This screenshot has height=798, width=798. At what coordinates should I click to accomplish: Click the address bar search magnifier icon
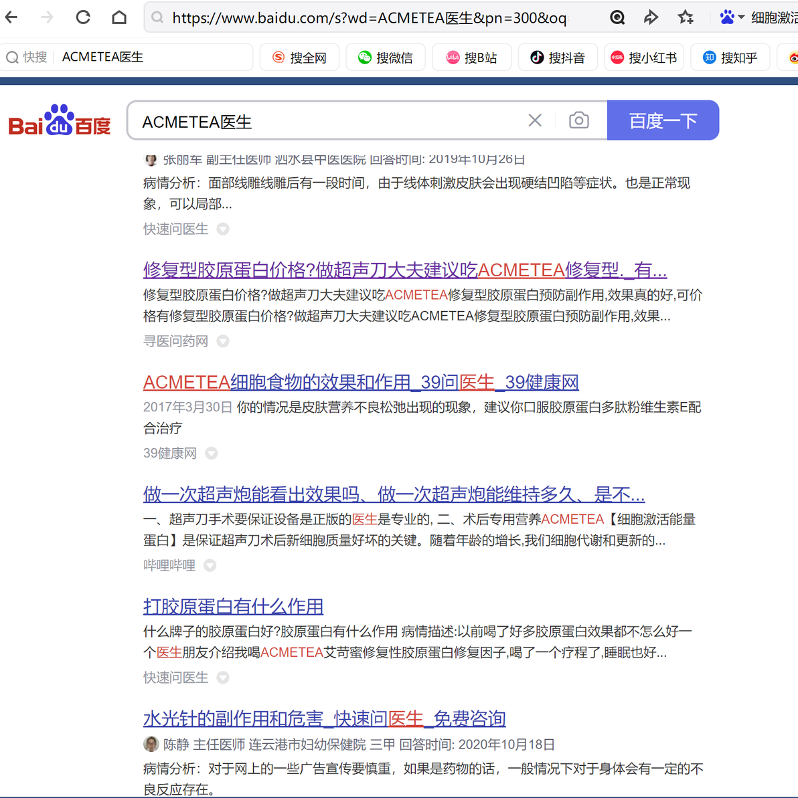pyautogui.click(x=158, y=18)
